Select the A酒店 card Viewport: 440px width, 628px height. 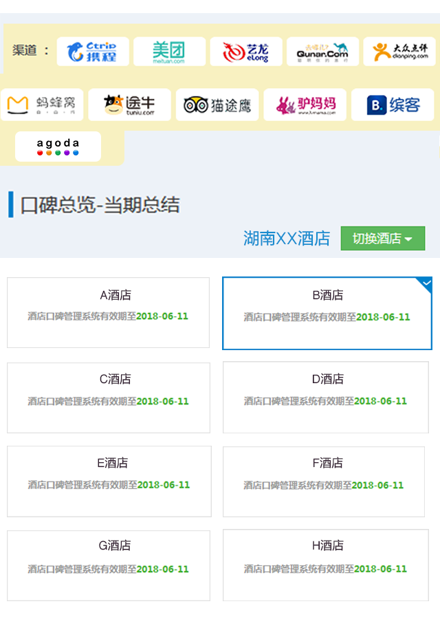pos(108,312)
